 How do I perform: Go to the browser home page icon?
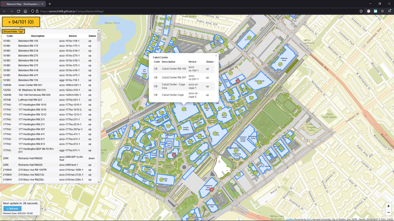pyautogui.click(x=25, y=11)
